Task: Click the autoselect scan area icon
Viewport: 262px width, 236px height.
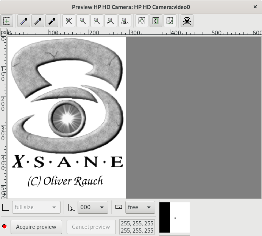Action: point(142,21)
